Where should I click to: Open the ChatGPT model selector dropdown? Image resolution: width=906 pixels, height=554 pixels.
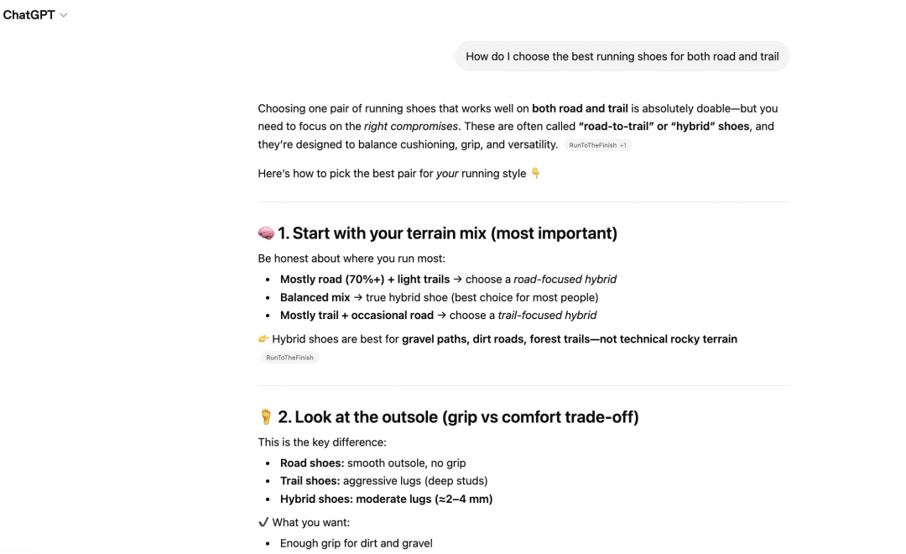click(x=30, y=15)
